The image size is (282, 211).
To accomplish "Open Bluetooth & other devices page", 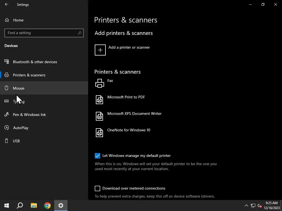I will 44,62.
